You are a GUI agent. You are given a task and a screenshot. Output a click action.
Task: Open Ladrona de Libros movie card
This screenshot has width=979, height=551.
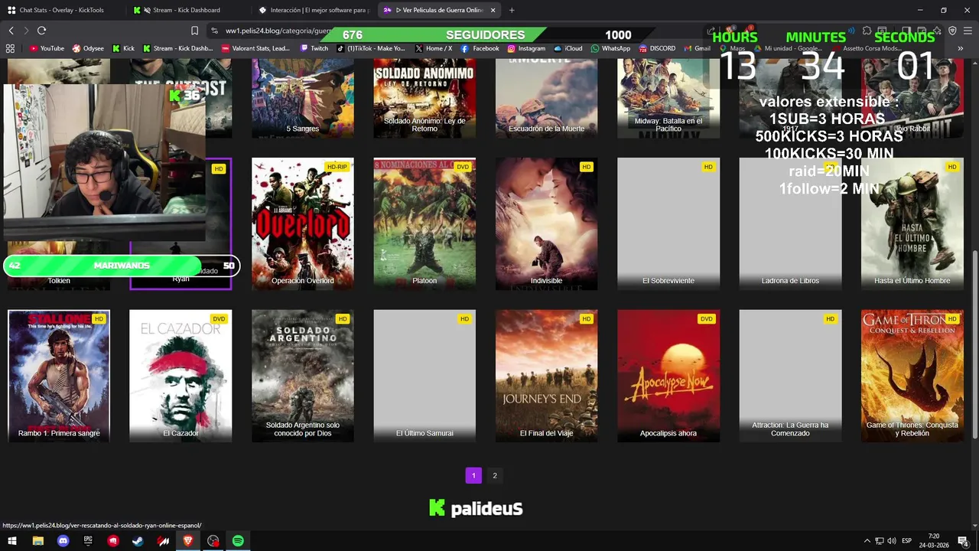pyautogui.click(x=790, y=224)
